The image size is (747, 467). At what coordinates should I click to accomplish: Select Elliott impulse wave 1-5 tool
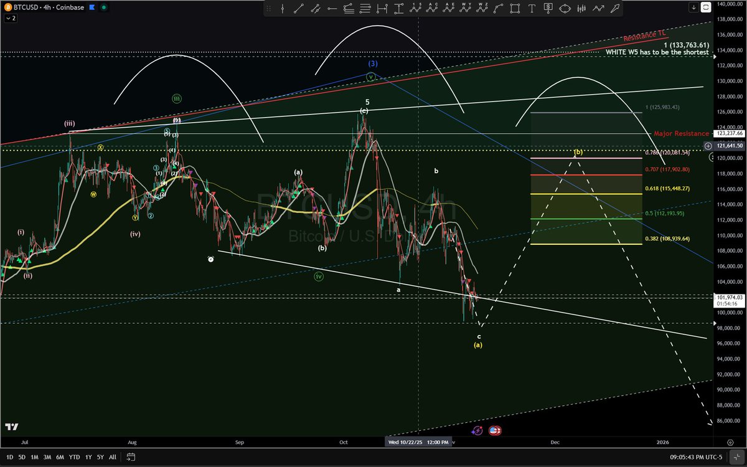click(416, 9)
